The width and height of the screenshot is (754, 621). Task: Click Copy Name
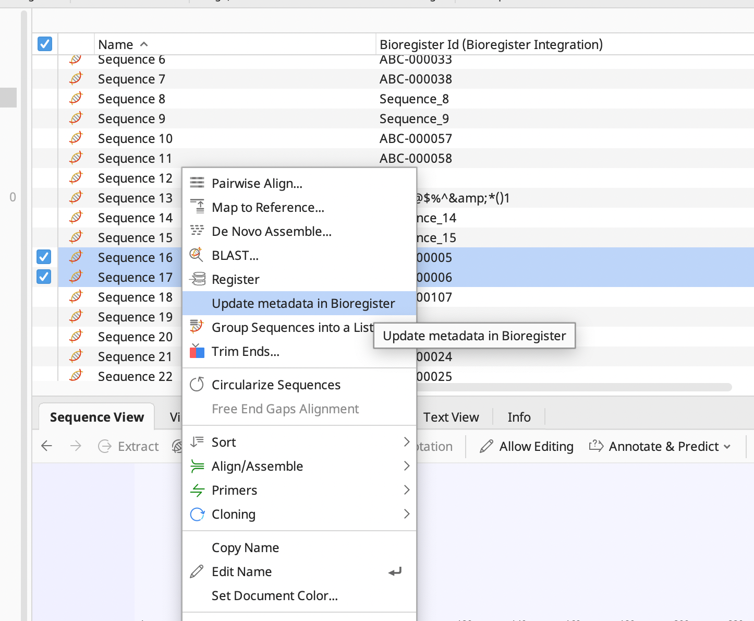coord(245,547)
